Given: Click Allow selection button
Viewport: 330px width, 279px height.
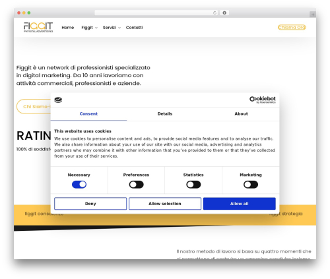Looking at the screenshot, I should pos(165,204).
